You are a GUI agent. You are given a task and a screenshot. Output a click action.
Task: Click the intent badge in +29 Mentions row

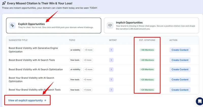pyautogui.click(x=111, y=69)
